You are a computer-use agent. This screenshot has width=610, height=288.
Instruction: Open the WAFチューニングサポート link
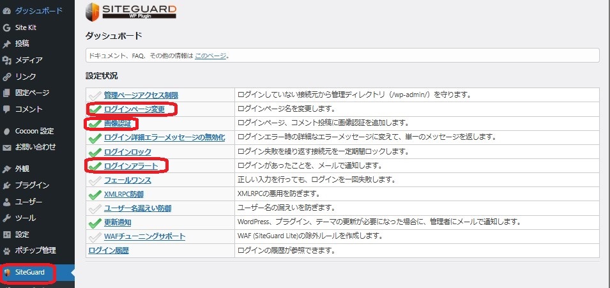[144, 236]
